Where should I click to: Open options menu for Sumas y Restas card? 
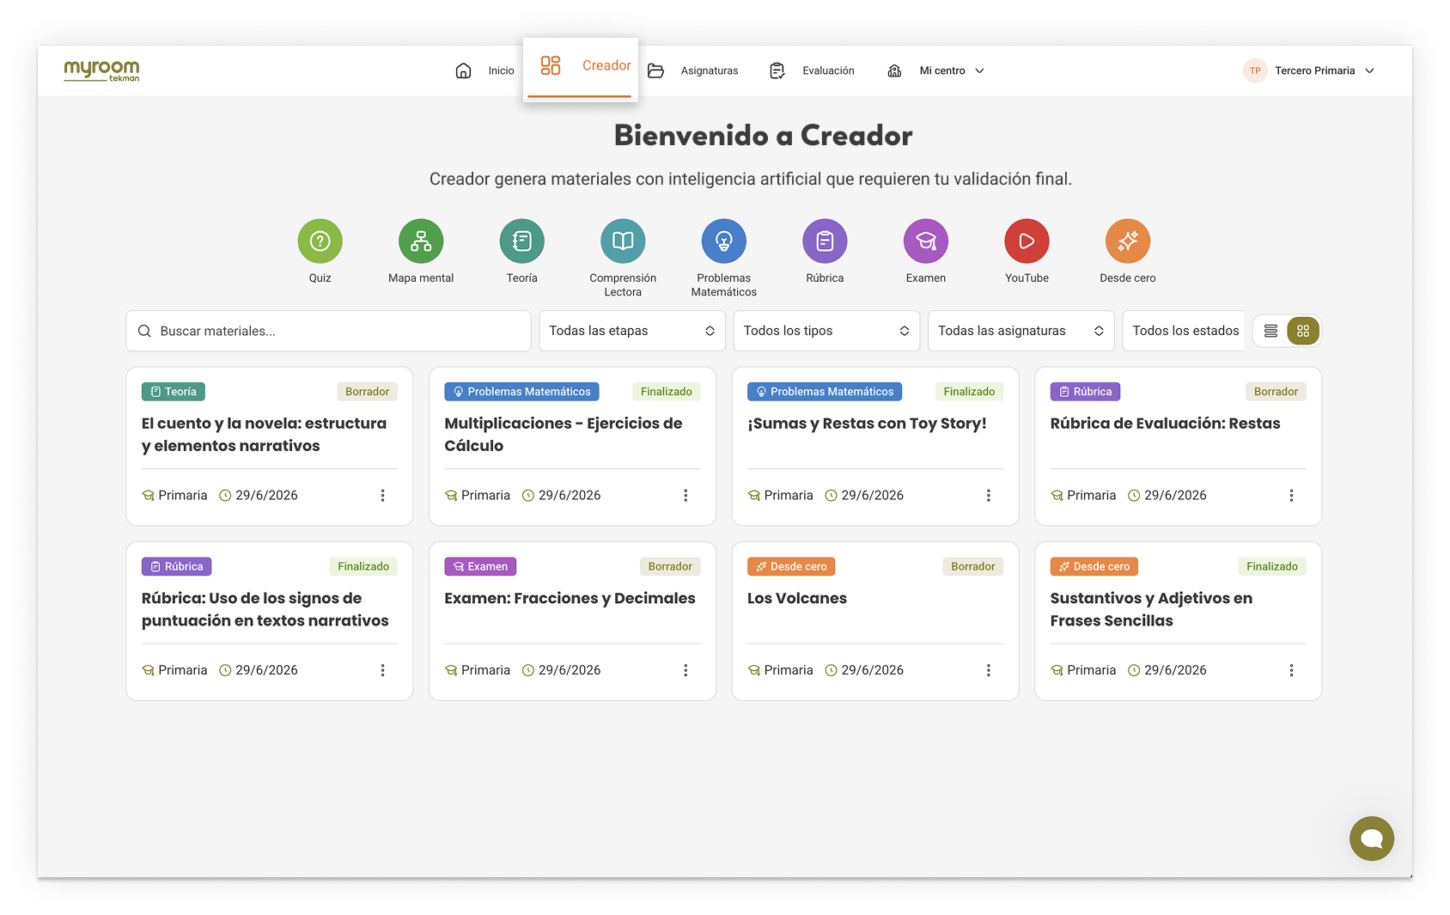tap(989, 496)
